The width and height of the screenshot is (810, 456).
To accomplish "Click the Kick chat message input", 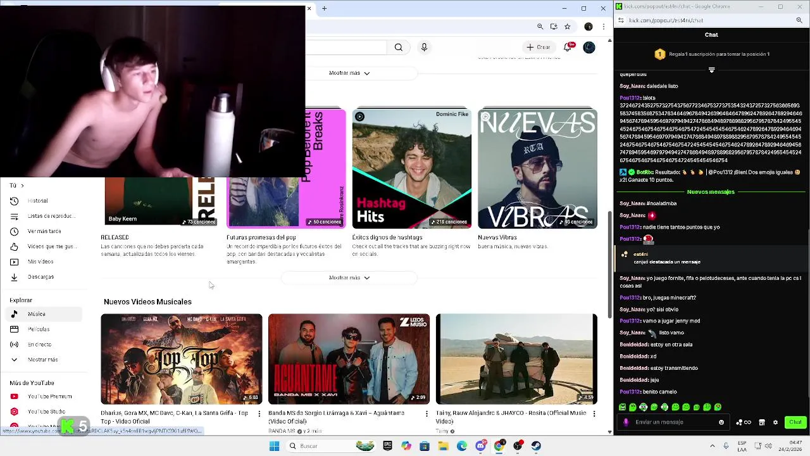I will coord(674,422).
